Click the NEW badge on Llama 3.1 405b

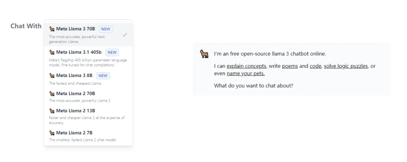pos(112,52)
